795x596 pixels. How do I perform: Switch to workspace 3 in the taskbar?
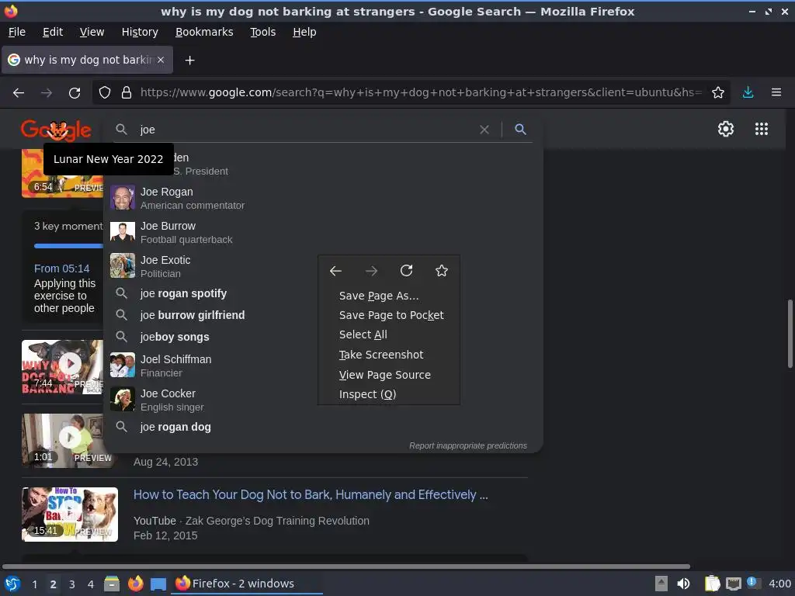(x=72, y=584)
